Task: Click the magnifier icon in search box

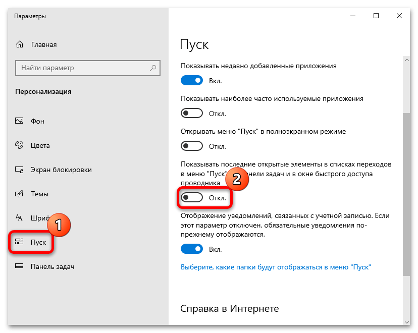Action: pos(152,68)
